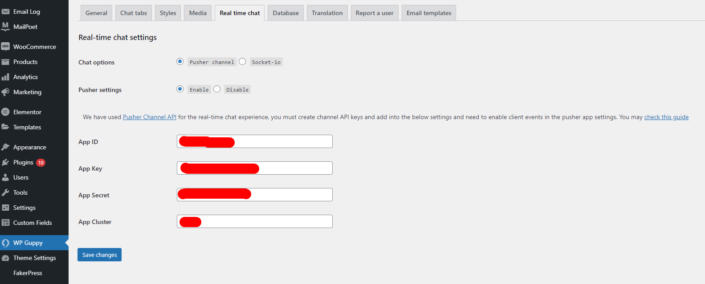Open the Email templates tab
This screenshot has height=284, width=705.
point(428,13)
